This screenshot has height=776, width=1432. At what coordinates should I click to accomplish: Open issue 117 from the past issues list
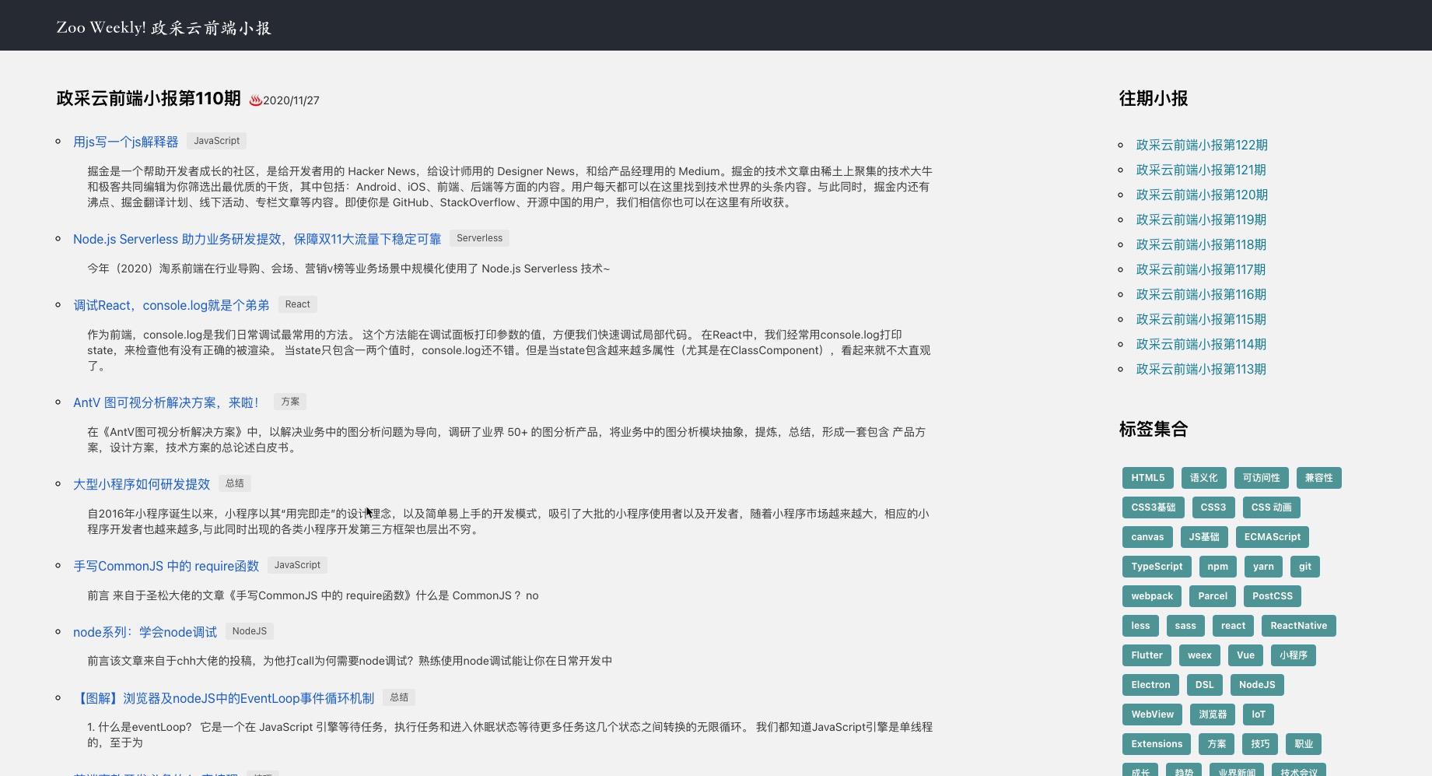pyautogui.click(x=1200, y=269)
